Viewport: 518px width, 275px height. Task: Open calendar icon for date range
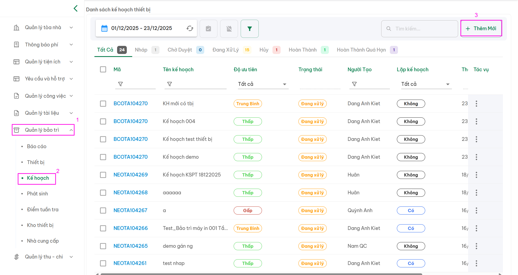coord(104,28)
